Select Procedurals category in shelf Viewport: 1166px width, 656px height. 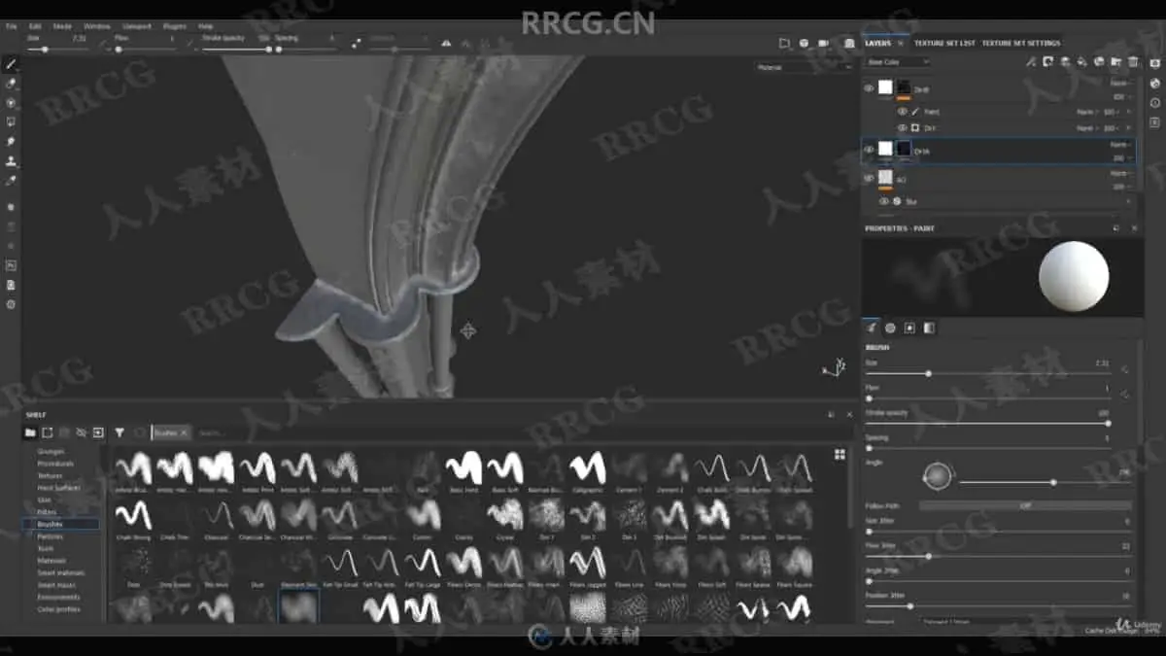54,464
